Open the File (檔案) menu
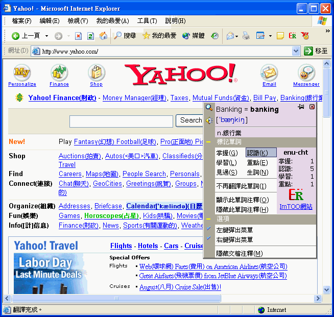Screen dimensions: 334x317 [22, 21]
